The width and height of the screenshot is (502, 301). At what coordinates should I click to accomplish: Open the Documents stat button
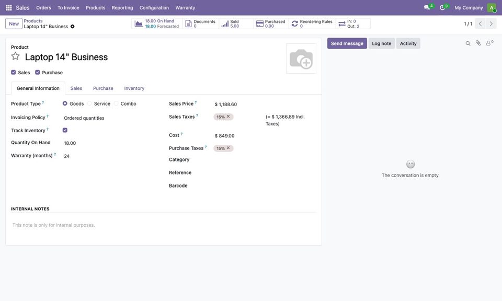coord(201,24)
